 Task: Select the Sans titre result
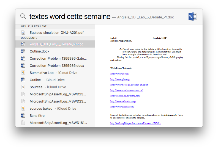[55, 115]
